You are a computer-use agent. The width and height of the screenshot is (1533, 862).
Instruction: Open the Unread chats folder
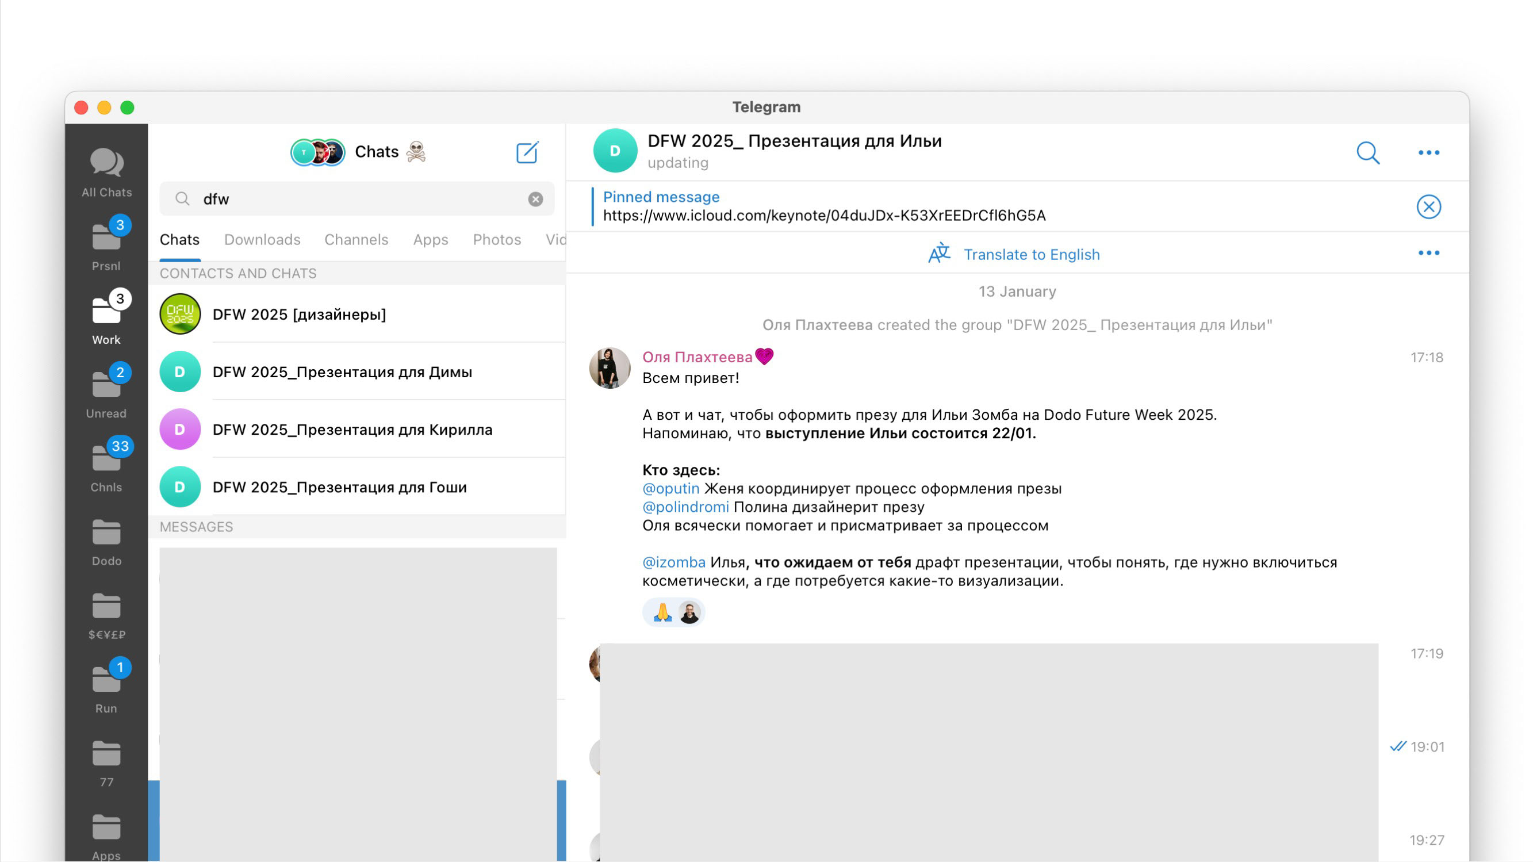[106, 392]
